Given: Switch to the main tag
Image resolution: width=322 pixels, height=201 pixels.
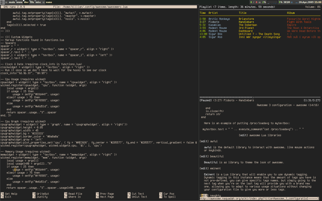Looking at the screenshot, I should tap(12, 2).
